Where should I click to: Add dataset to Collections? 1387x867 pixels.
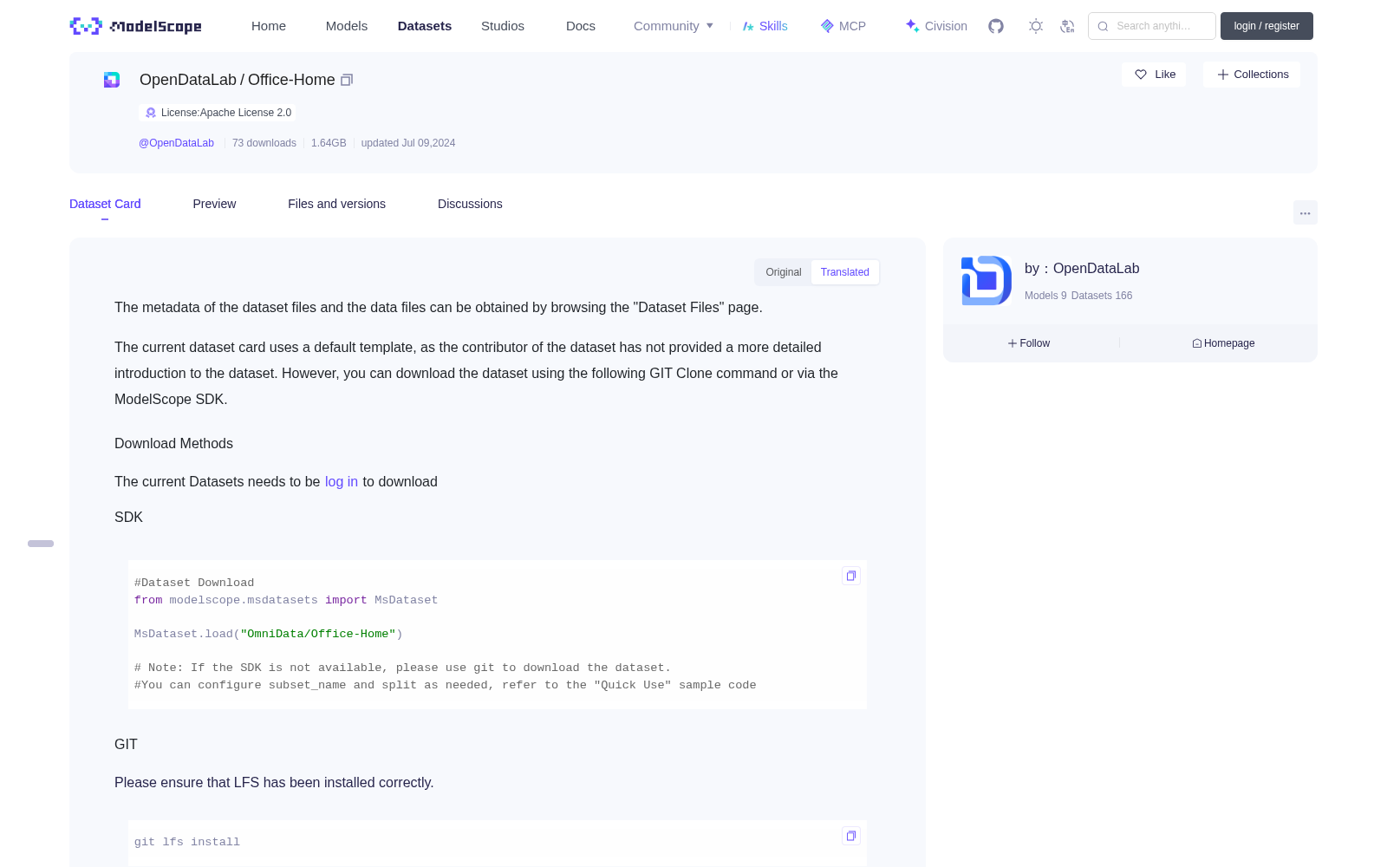[x=1252, y=75]
